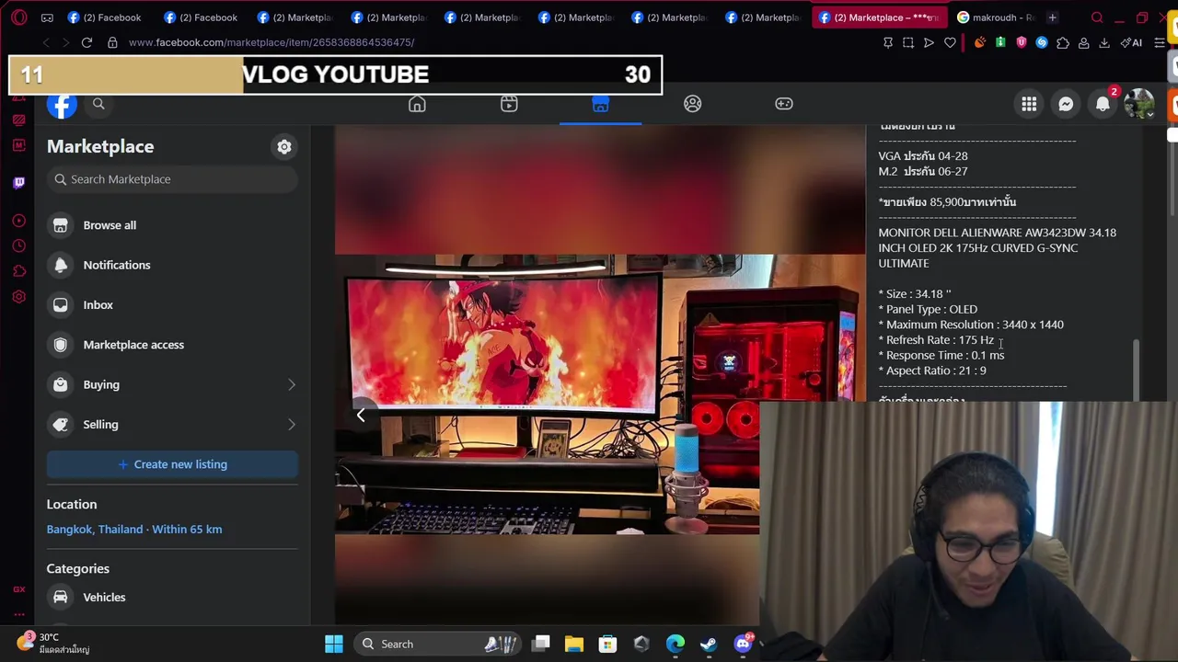Open the Gaming controller icon
This screenshot has width=1178, height=662.
pos(784,104)
